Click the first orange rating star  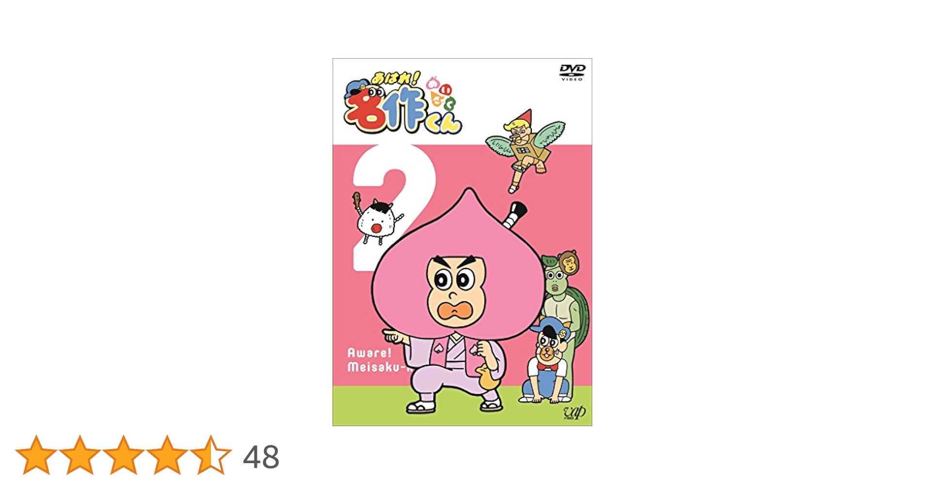click(x=36, y=455)
